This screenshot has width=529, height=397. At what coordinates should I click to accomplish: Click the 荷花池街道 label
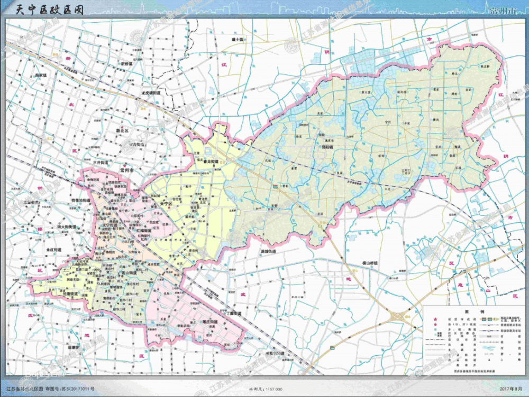coord(81,201)
